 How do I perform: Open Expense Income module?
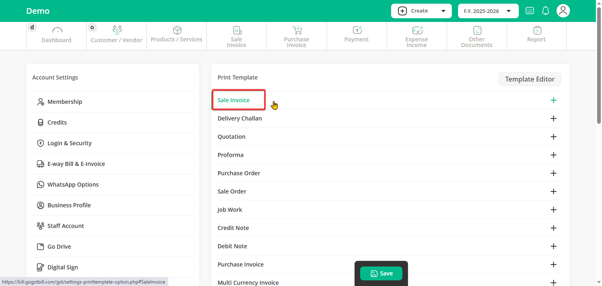coord(417,37)
